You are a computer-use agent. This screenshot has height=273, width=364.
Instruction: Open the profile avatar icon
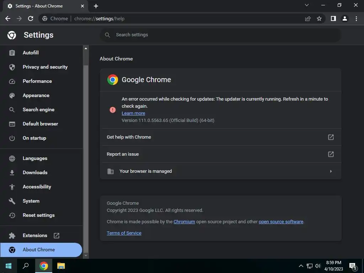tap(345, 18)
